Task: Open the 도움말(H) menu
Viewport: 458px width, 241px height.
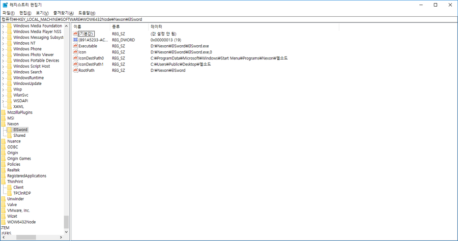Action: click(x=87, y=13)
